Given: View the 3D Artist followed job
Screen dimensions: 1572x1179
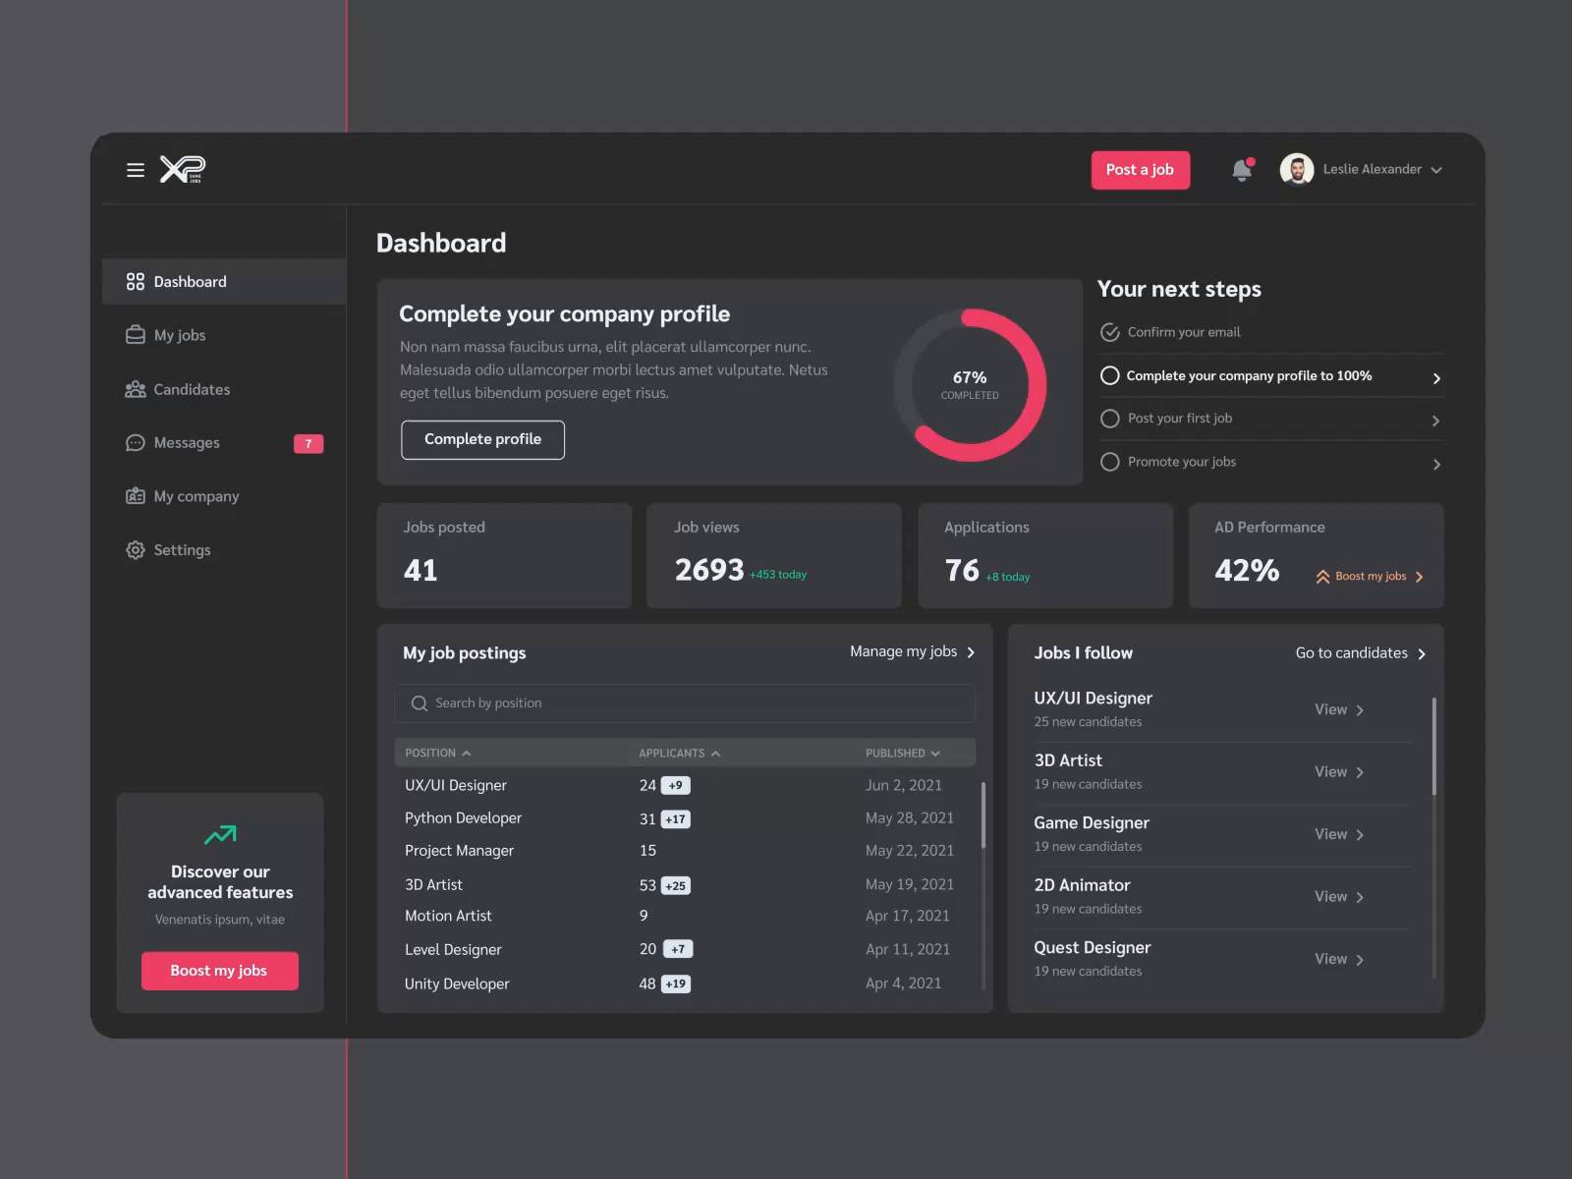Looking at the screenshot, I should (x=1339, y=772).
